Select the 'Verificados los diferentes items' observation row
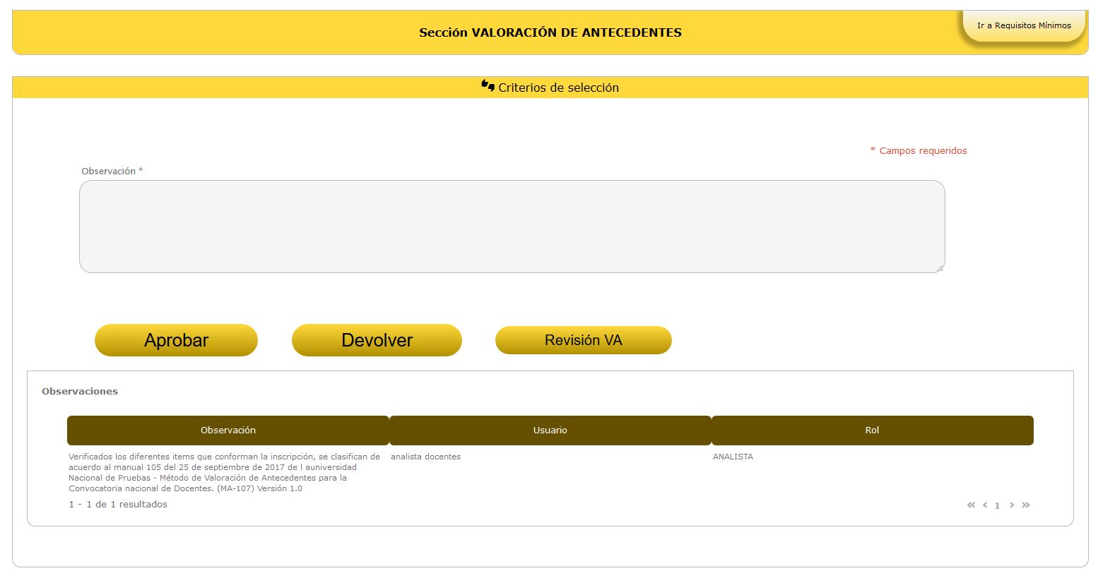1098x578 pixels. pos(224,472)
